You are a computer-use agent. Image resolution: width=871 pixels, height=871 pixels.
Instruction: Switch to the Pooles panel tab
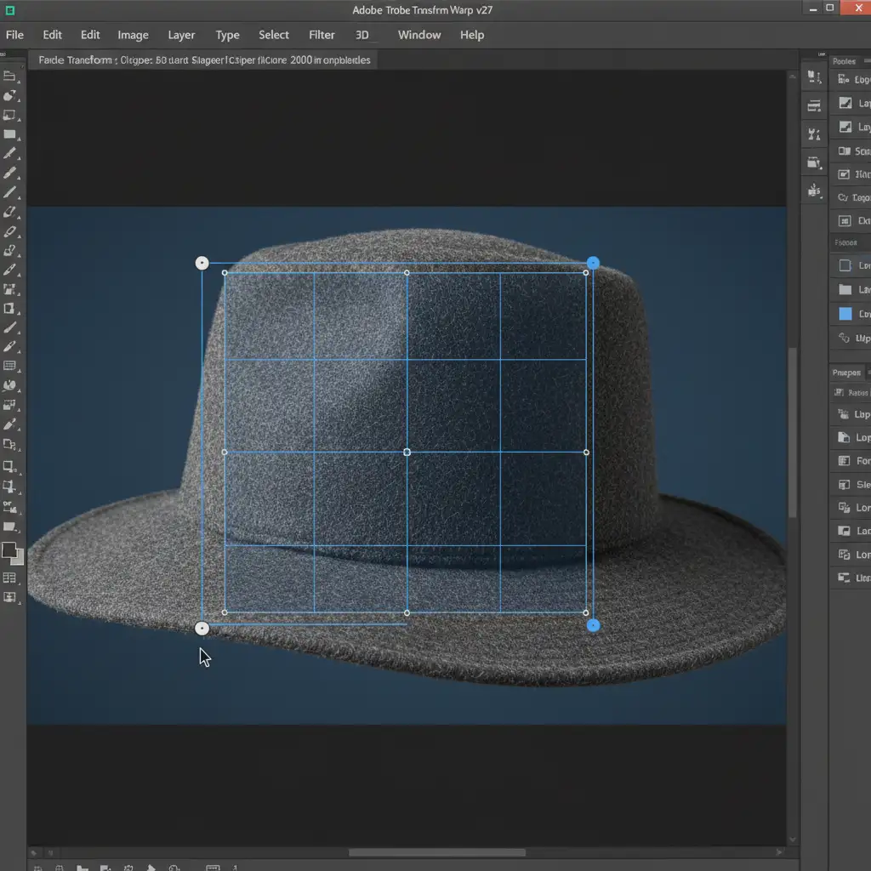click(x=845, y=61)
